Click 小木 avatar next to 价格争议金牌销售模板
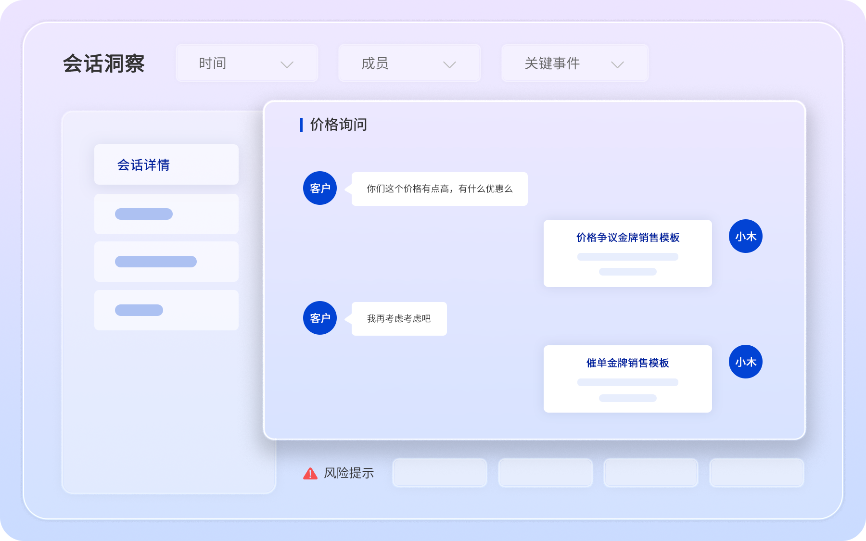Screen dimensions: 866x541 (x=745, y=236)
